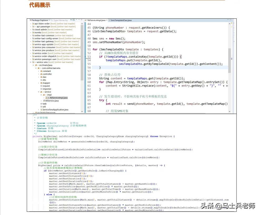Expand the ServiceSmsApplication.java node
This screenshot has height=215, width=261.
tap(39, 110)
